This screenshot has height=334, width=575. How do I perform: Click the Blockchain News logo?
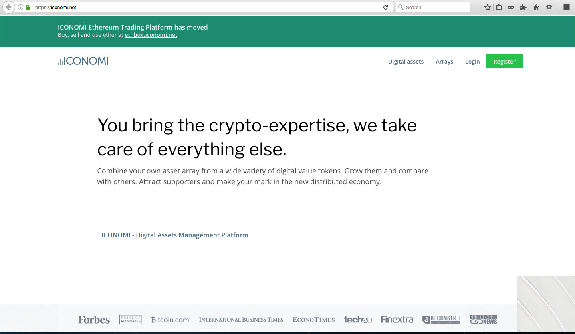click(483, 319)
